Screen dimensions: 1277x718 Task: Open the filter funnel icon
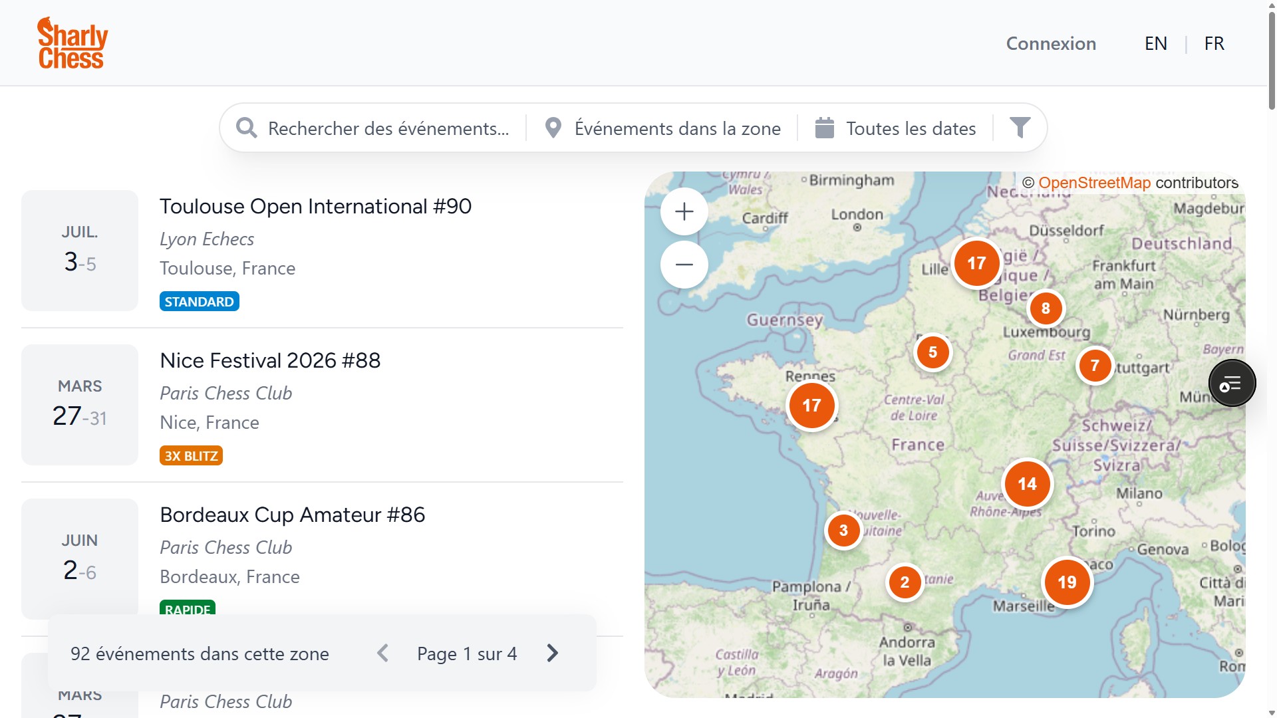[1020, 128]
